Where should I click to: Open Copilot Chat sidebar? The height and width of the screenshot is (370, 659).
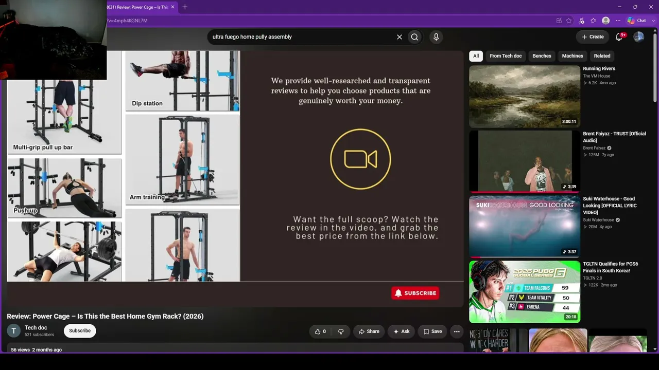[636, 21]
